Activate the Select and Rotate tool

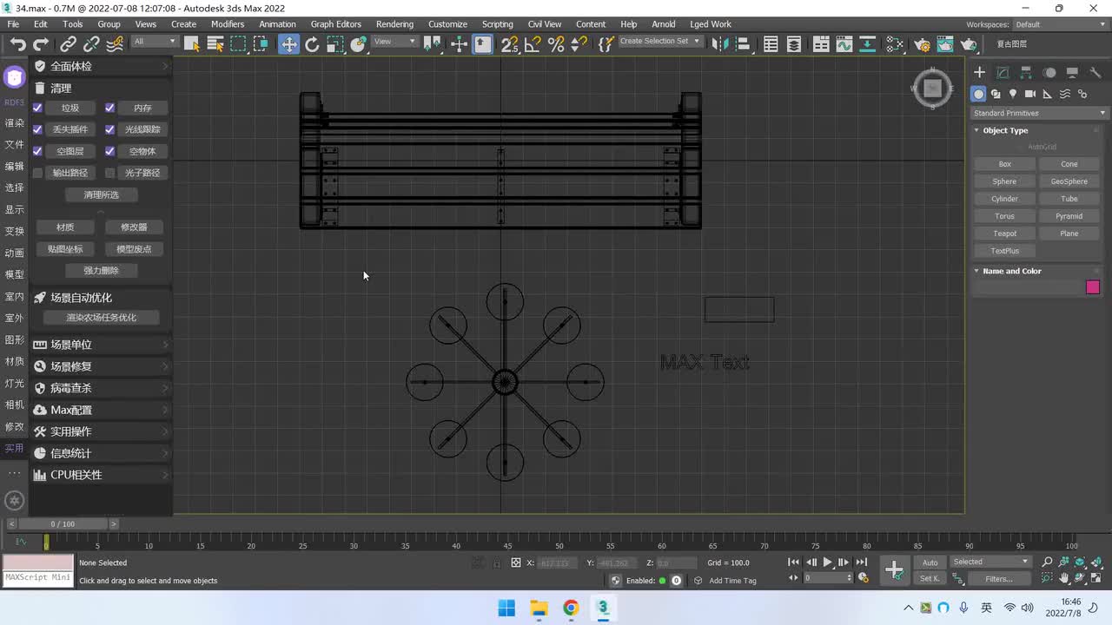[x=312, y=44]
